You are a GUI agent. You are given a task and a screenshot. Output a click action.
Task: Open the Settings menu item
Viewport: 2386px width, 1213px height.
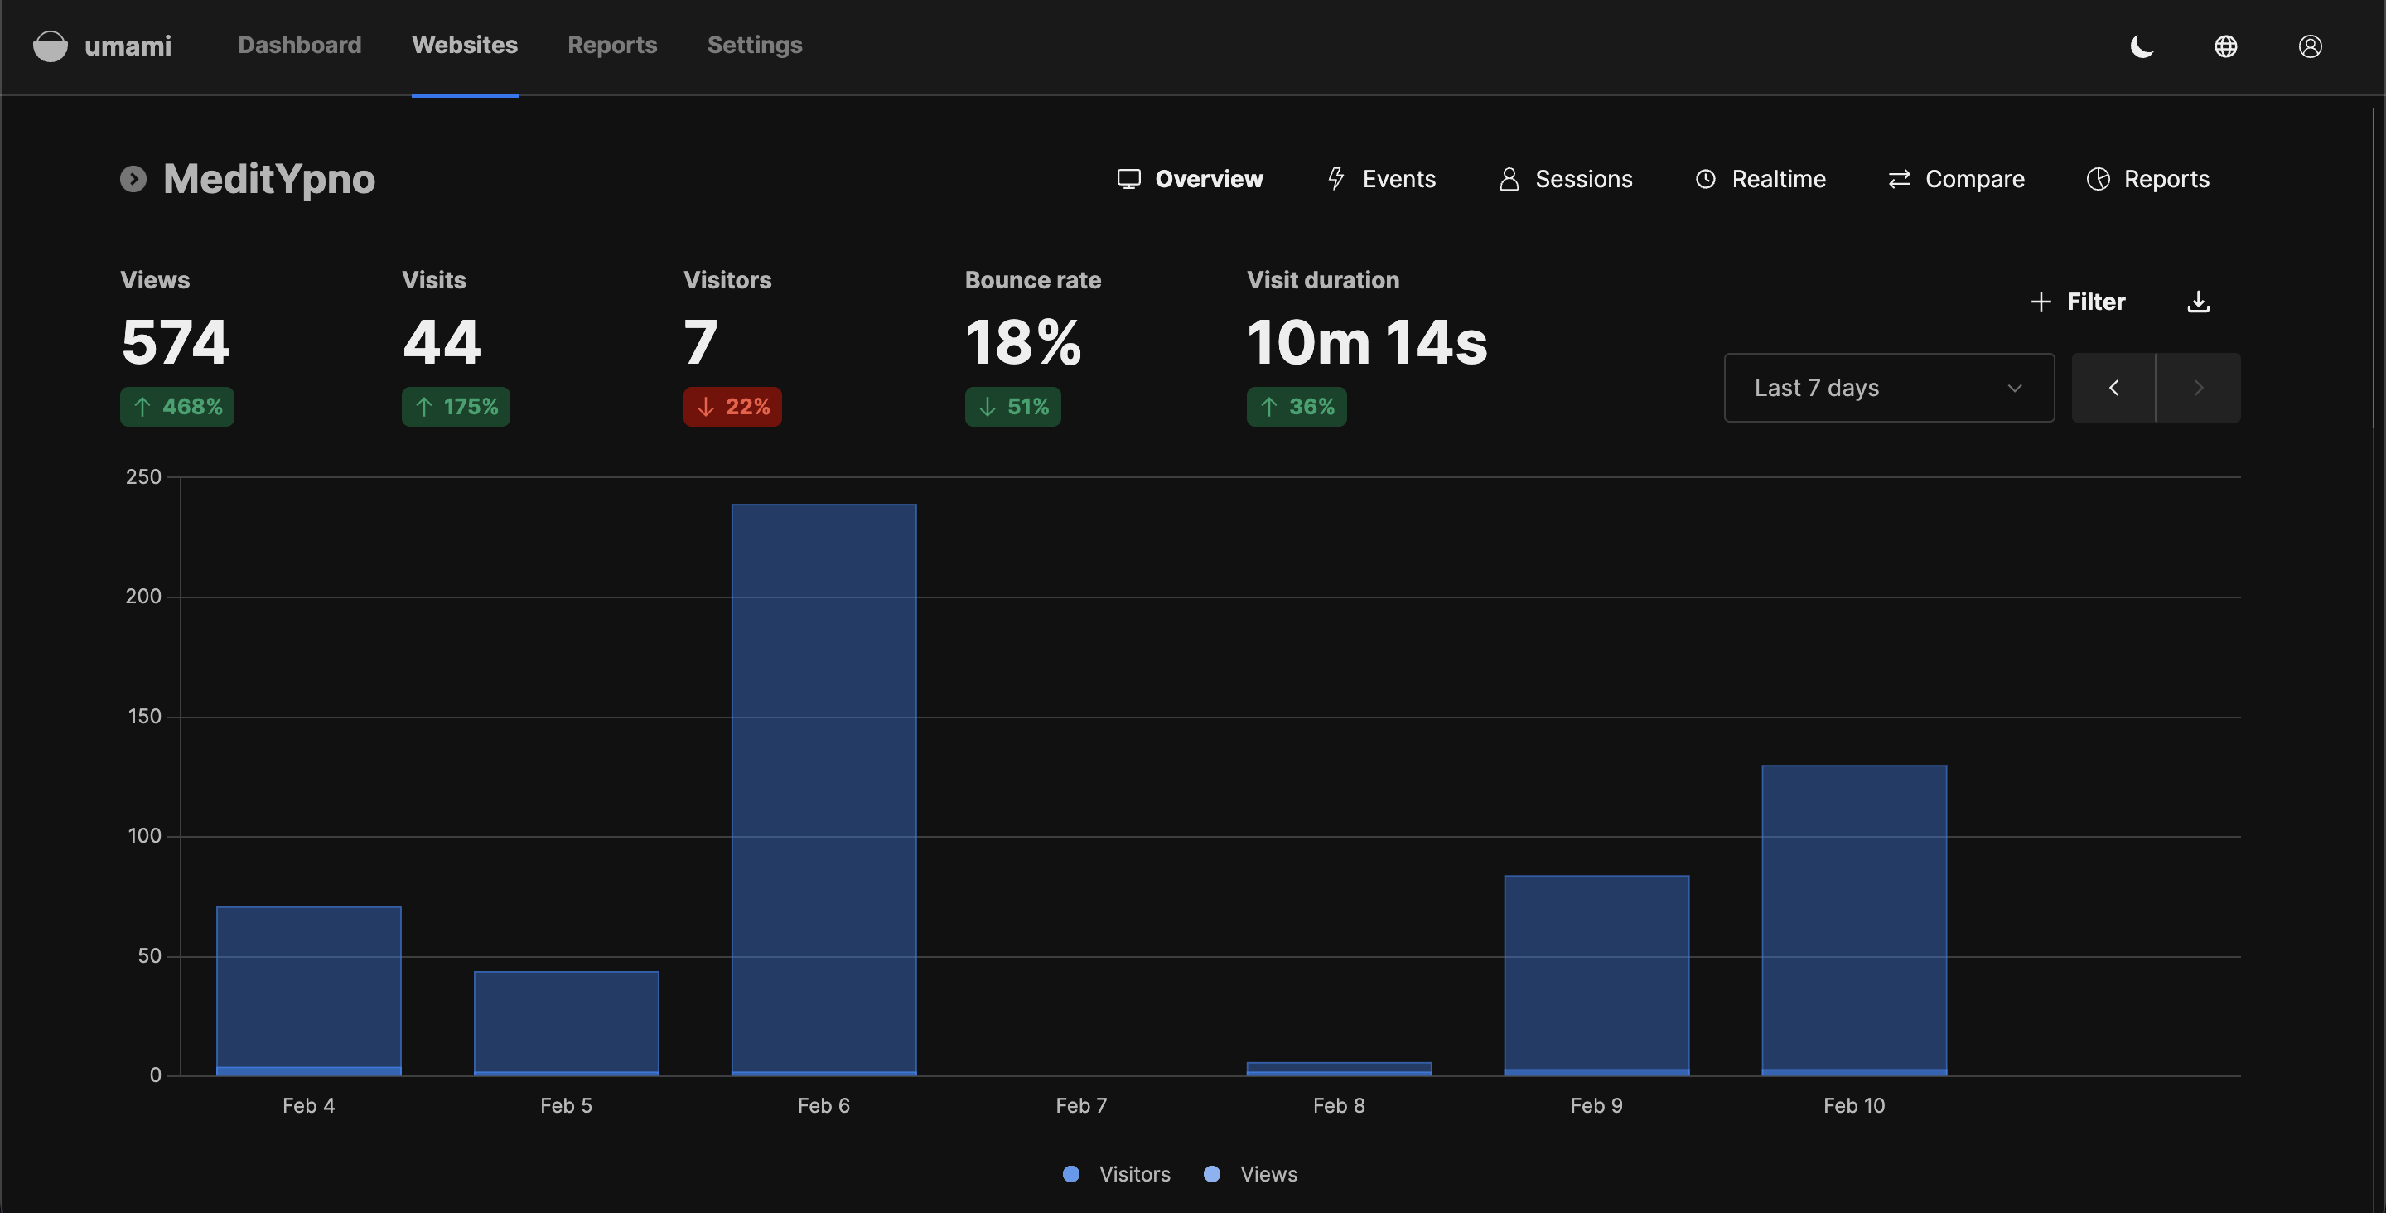click(x=754, y=45)
